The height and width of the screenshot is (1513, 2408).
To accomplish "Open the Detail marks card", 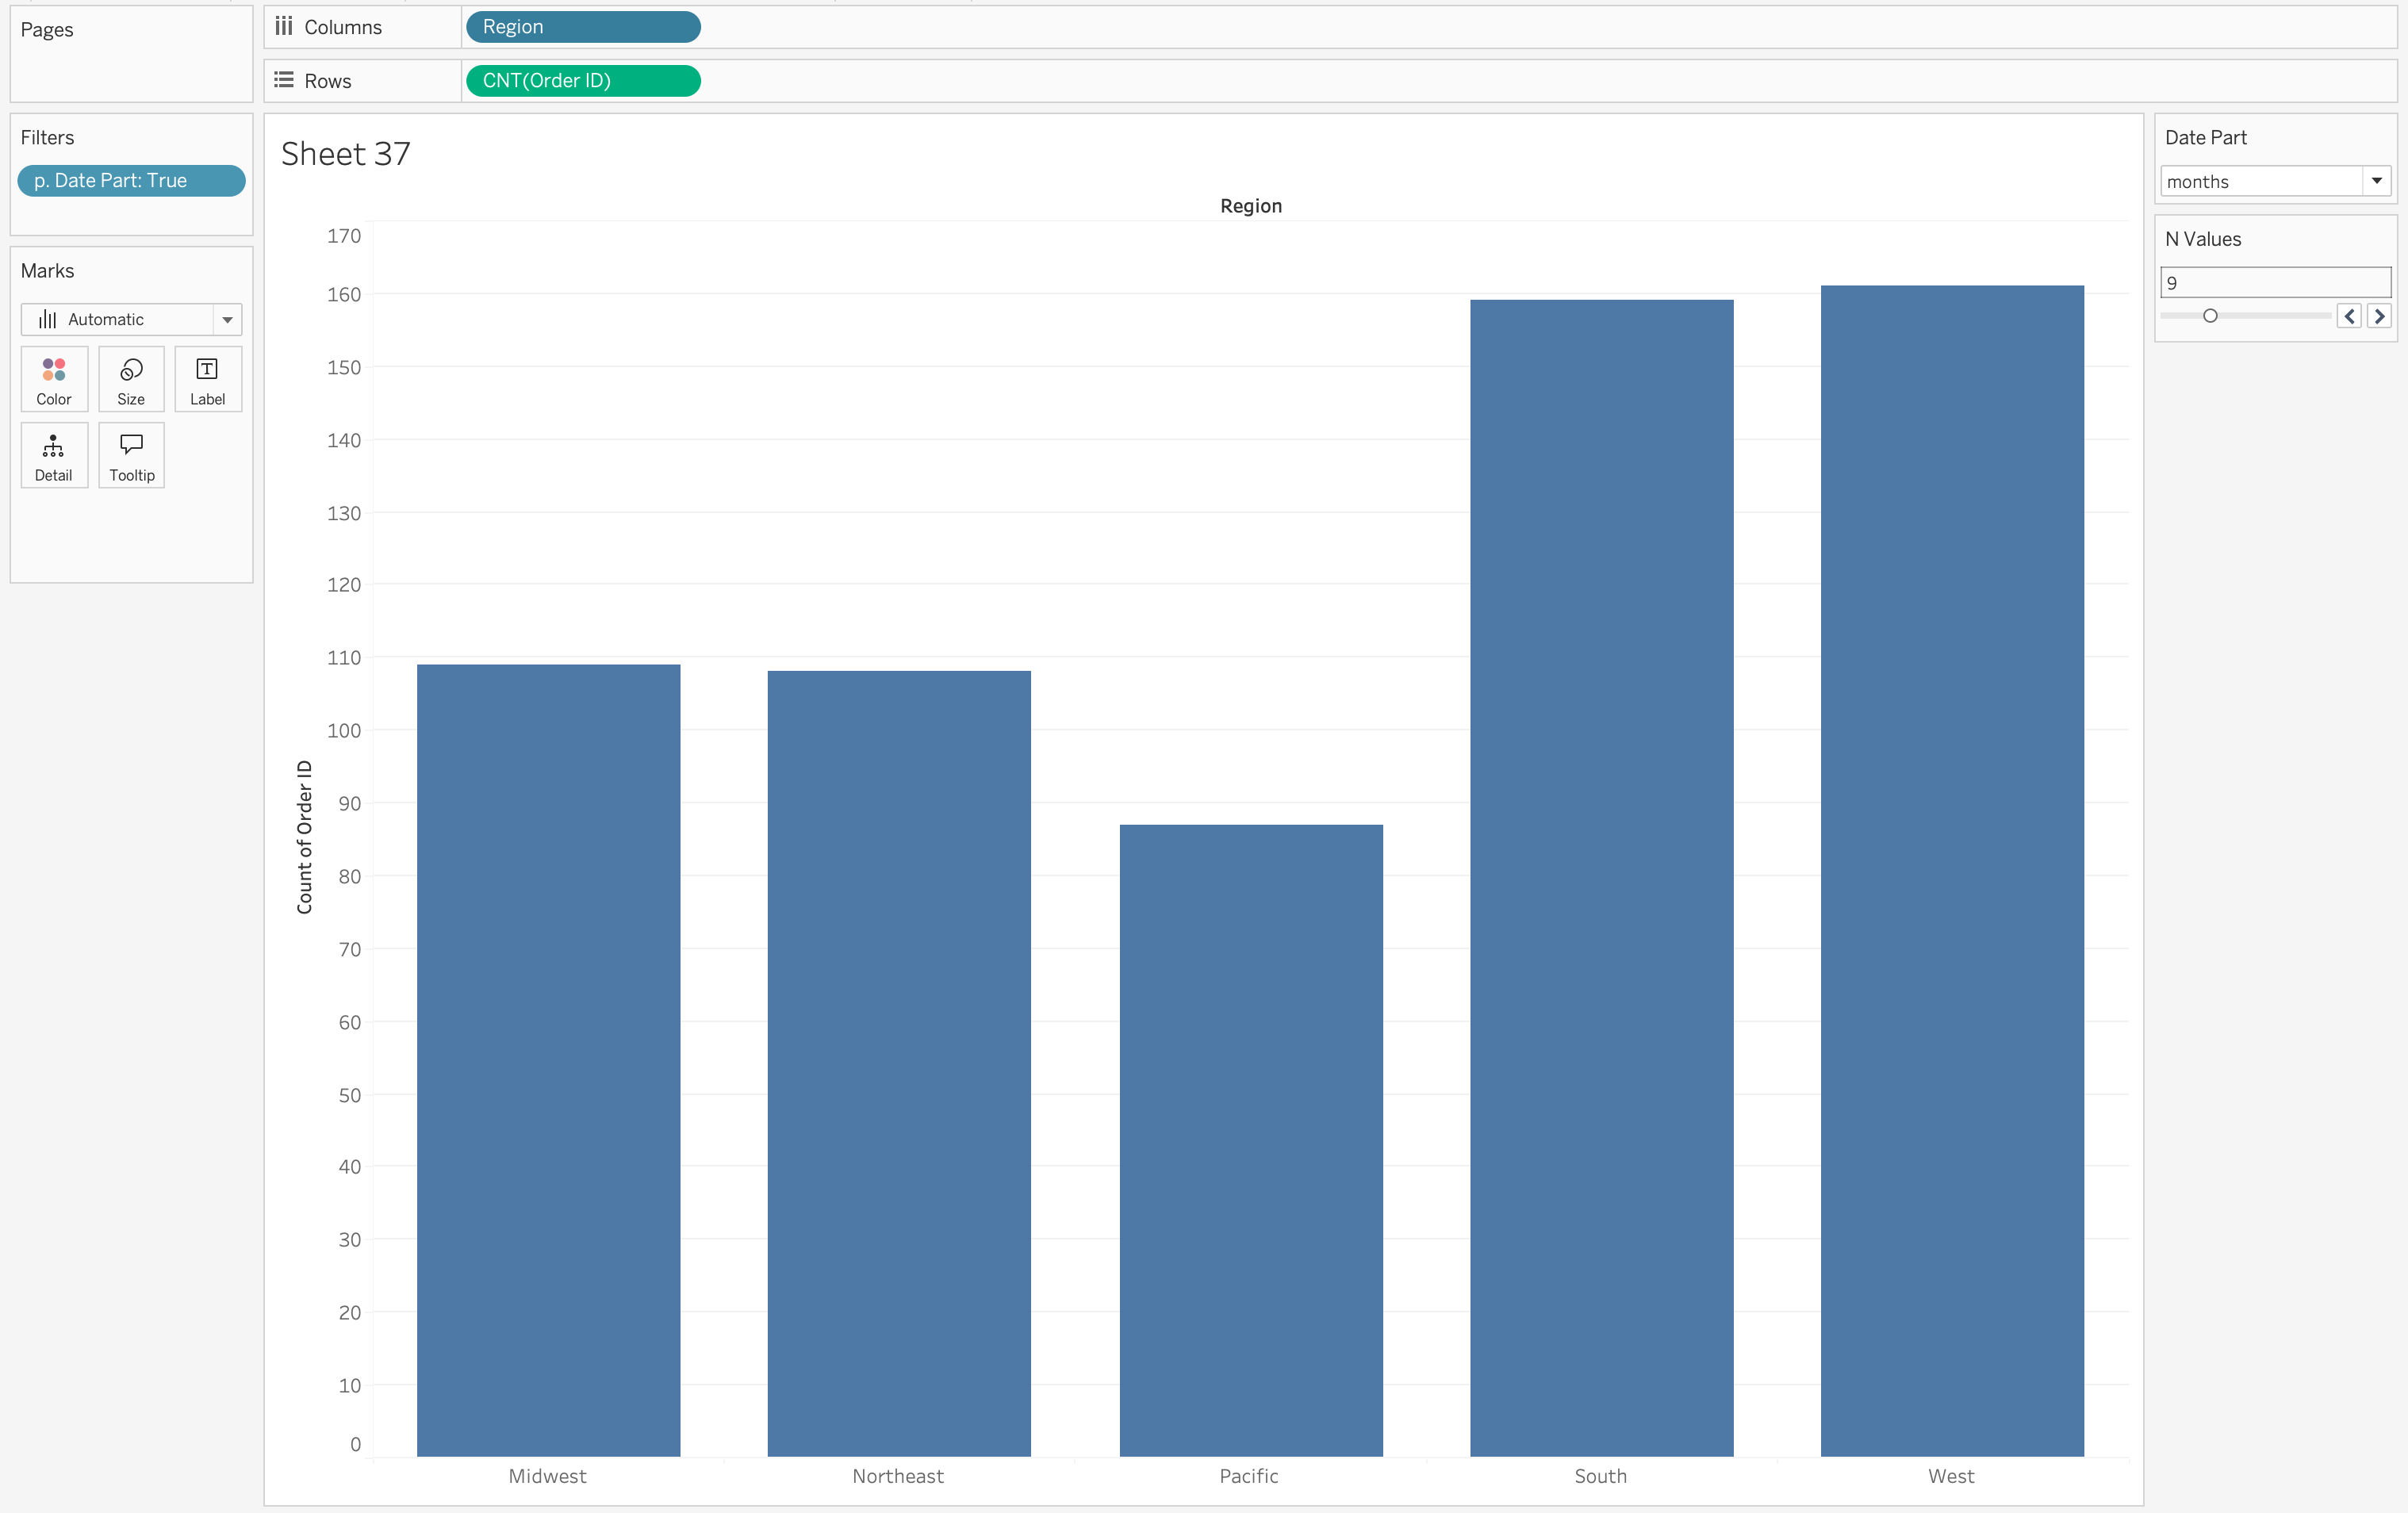I will [54, 446].
